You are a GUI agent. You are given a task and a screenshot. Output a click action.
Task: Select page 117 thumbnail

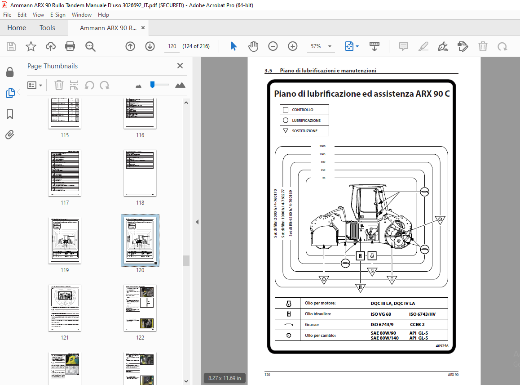click(65, 173)
